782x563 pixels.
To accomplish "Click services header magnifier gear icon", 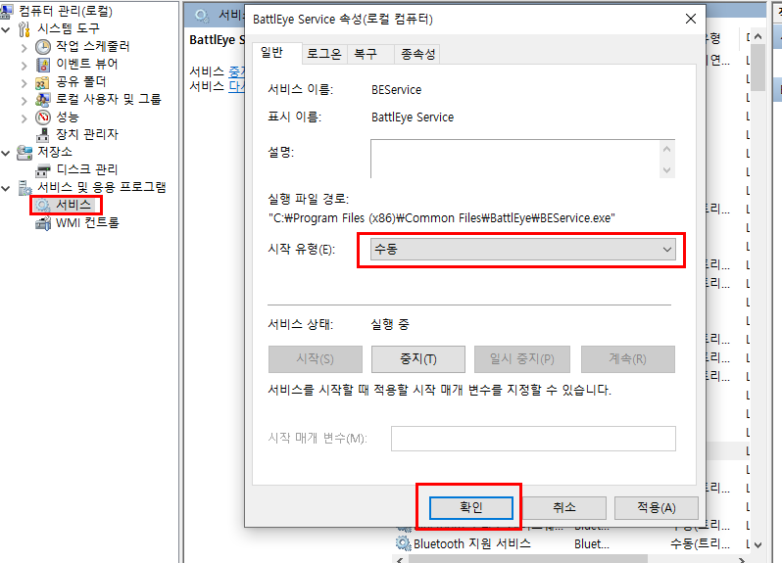I will pos(202,16).
